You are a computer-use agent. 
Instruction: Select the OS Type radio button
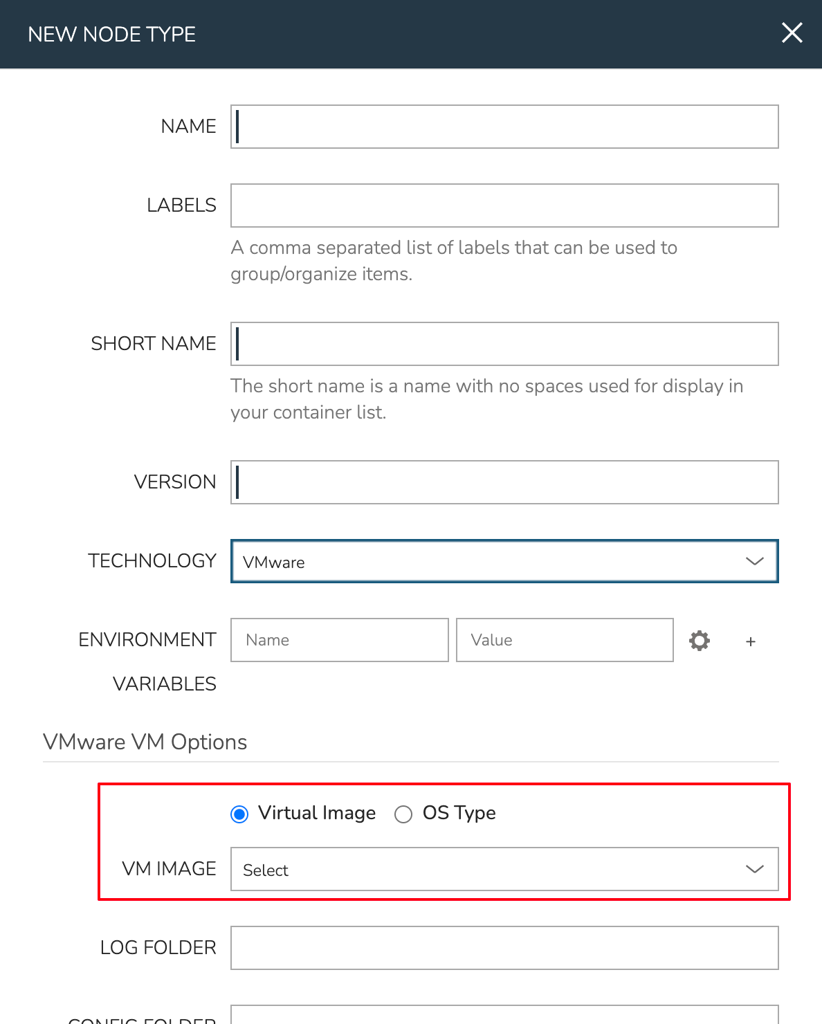pyautogui.click(x=403, y=814)
